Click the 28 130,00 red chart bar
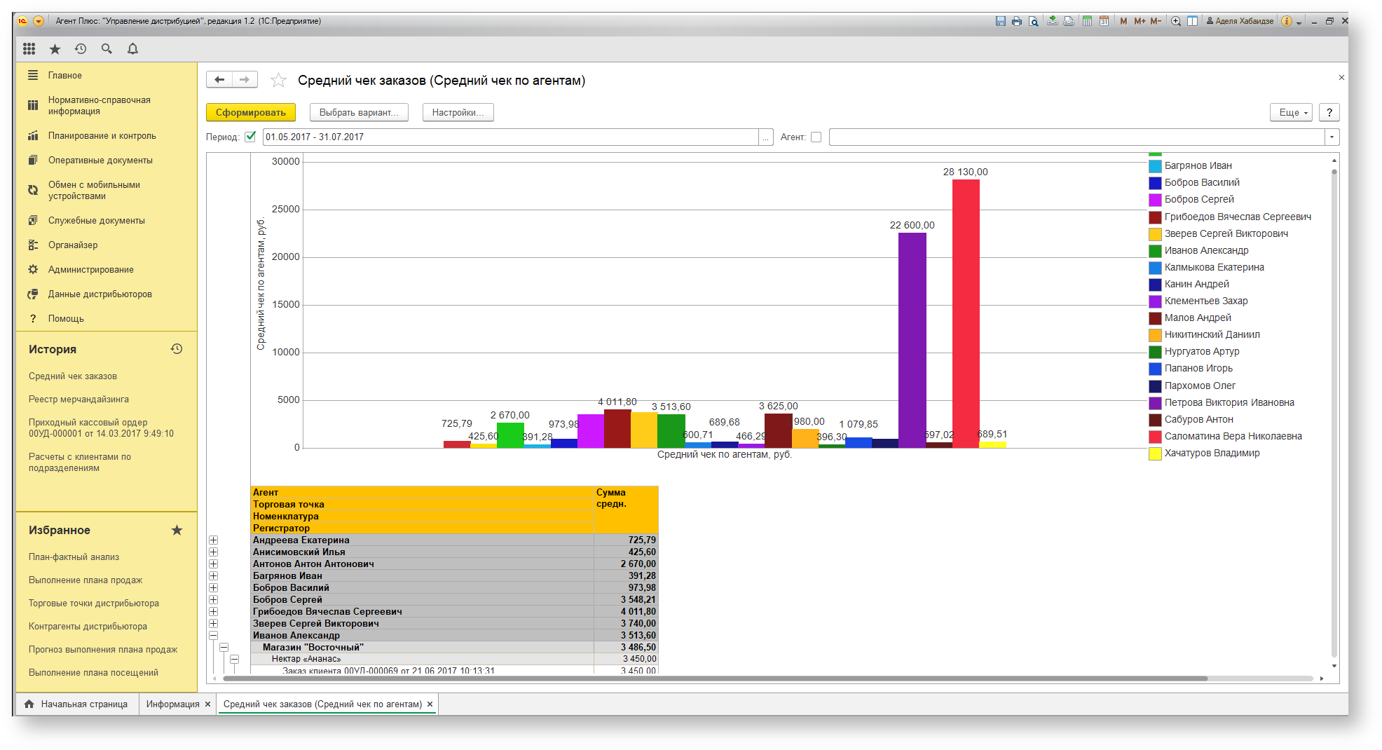 click(x=966, y=313)
